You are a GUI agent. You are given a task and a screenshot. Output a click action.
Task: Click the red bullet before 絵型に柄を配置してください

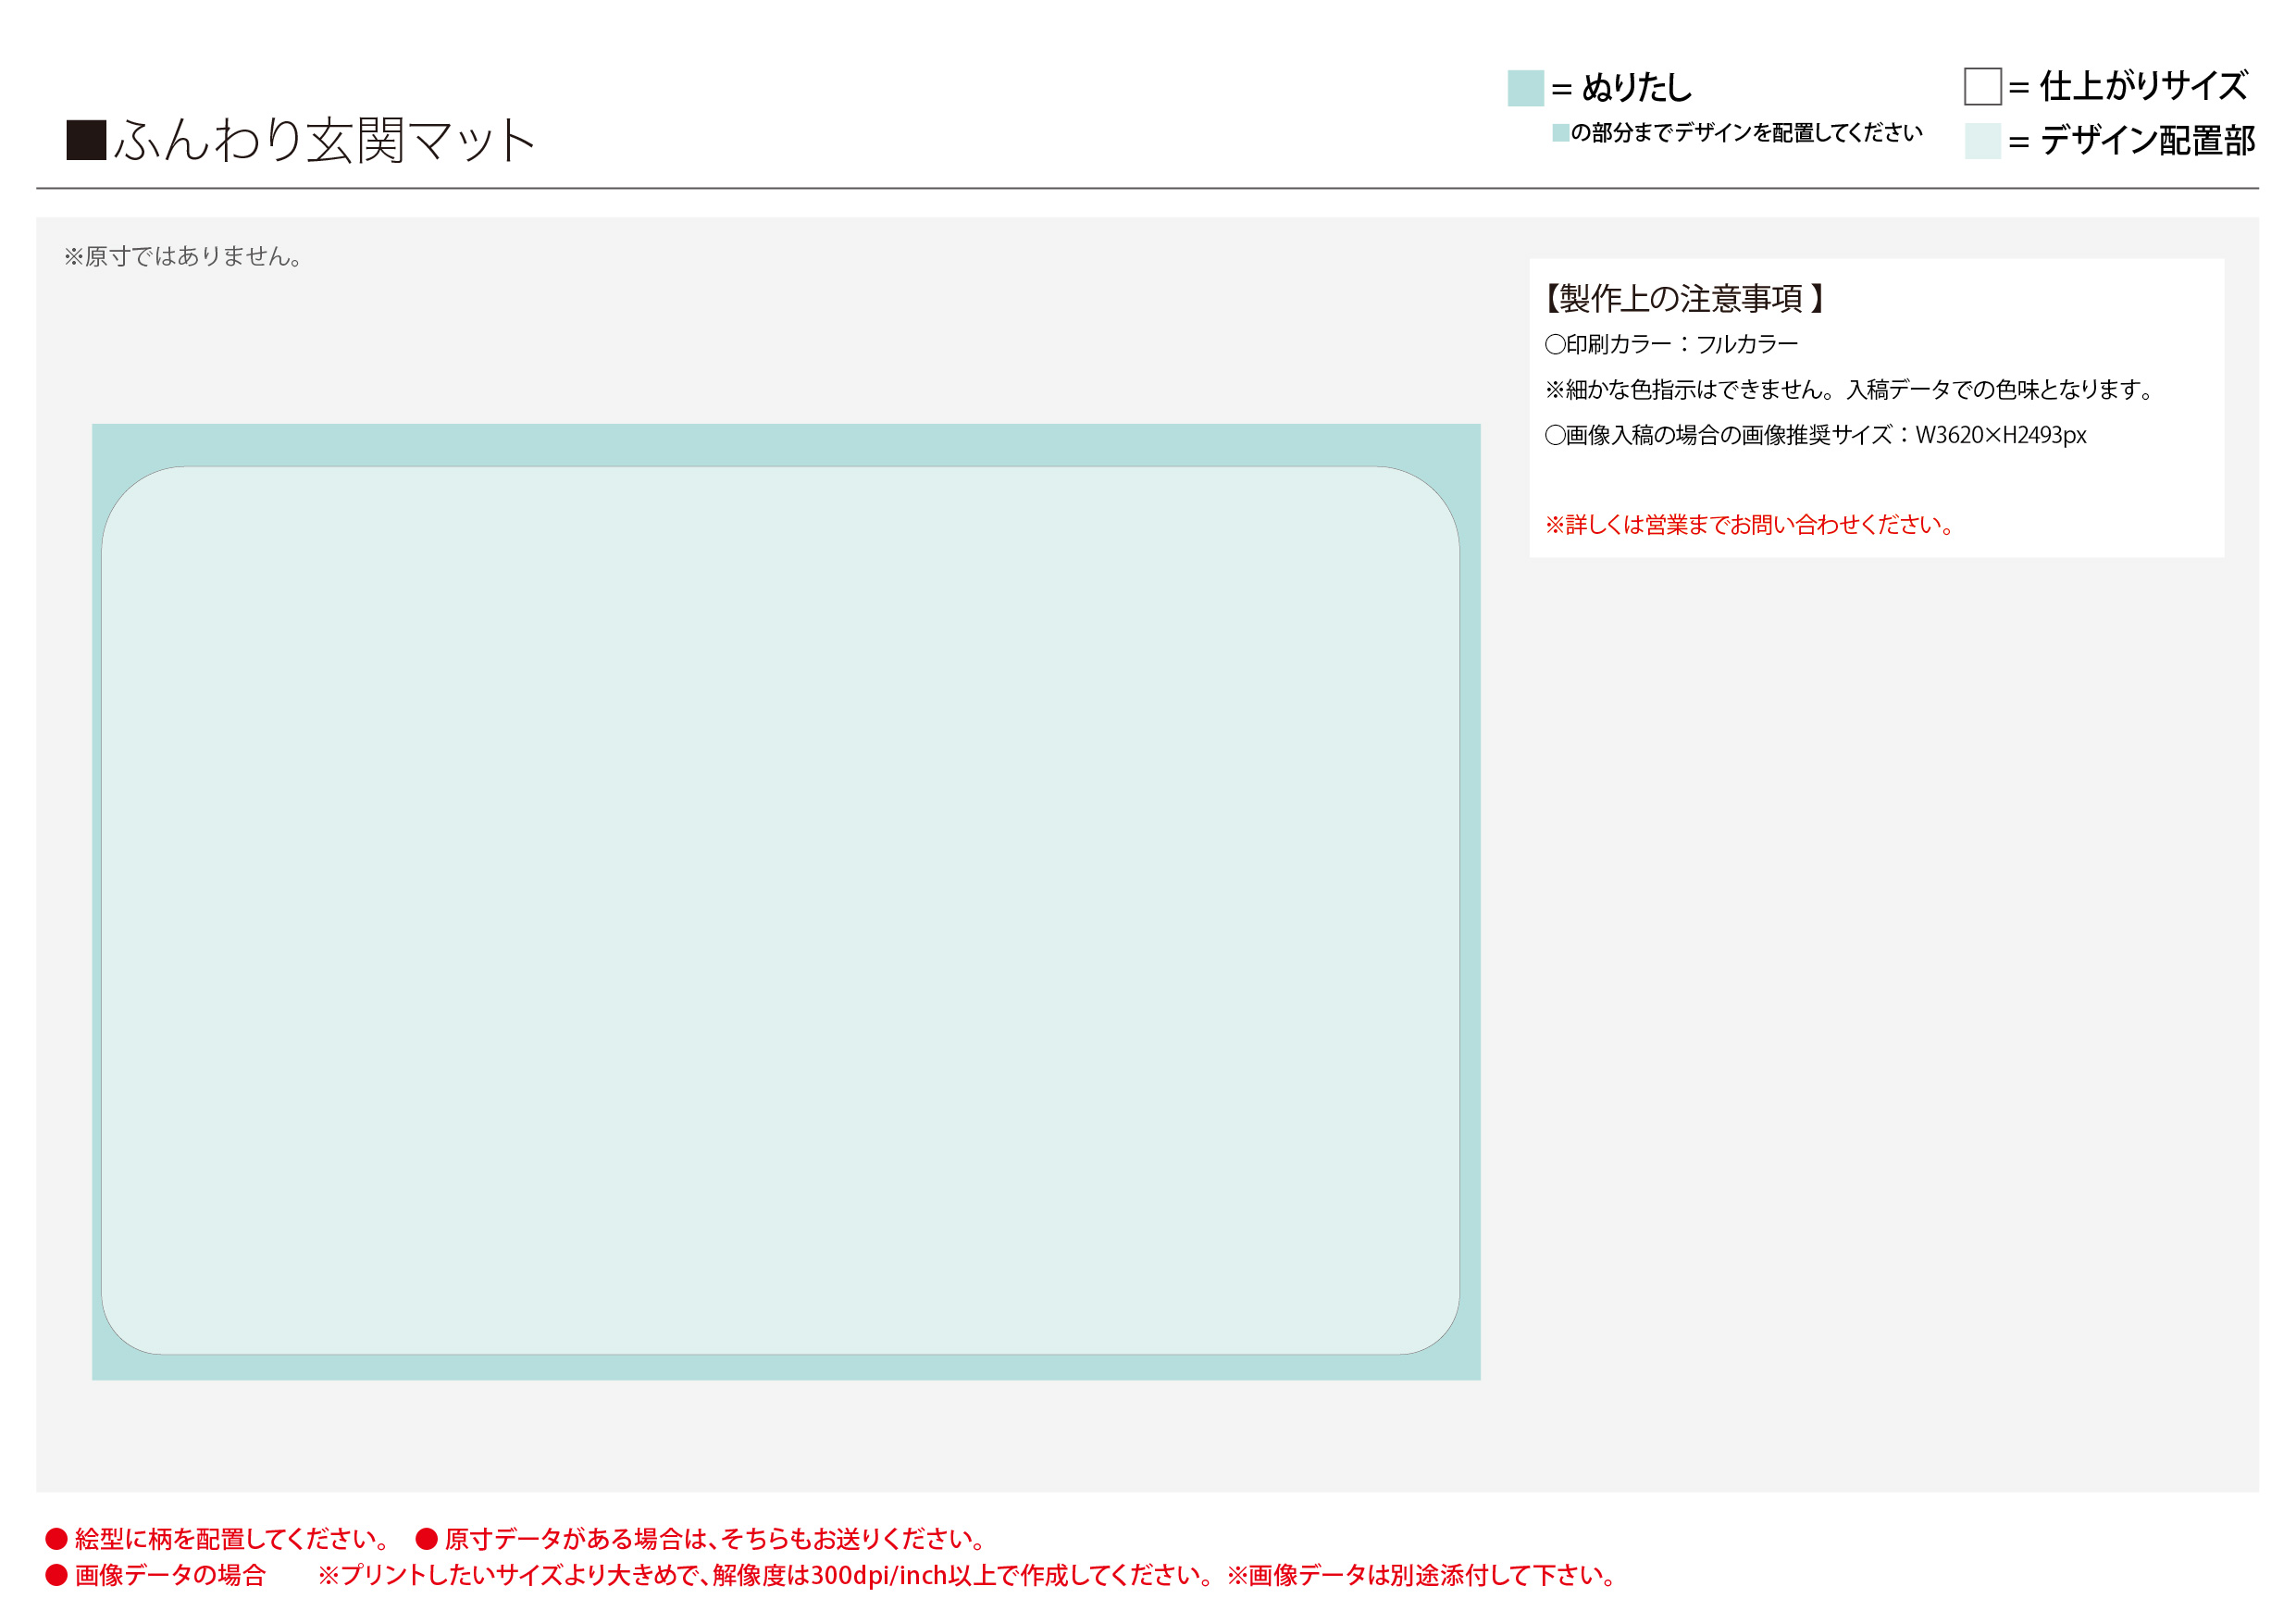(x=57, y=1538)
